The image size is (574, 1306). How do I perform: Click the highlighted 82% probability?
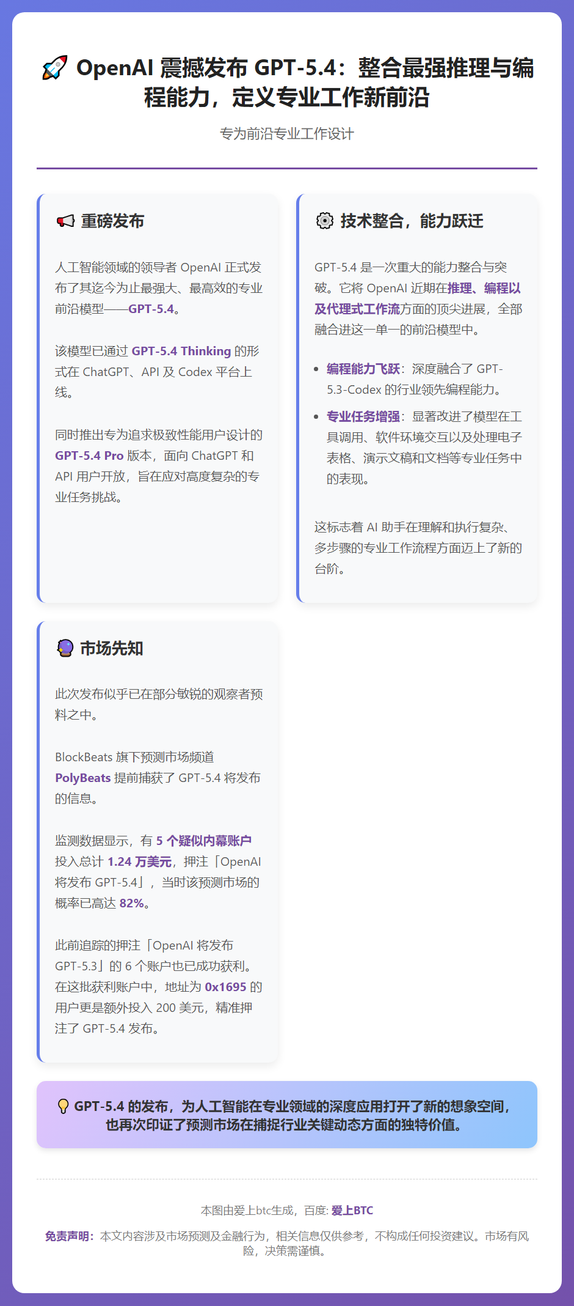(x=131, y=903)
